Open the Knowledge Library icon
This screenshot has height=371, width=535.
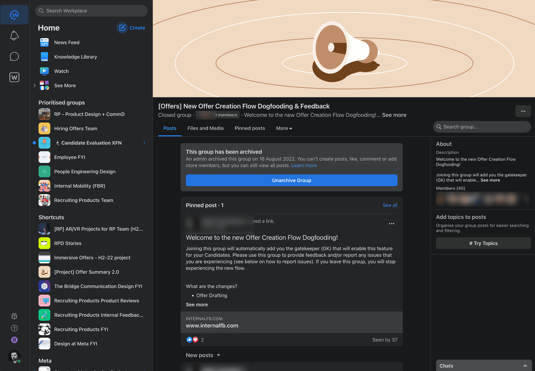click(44, 57)
